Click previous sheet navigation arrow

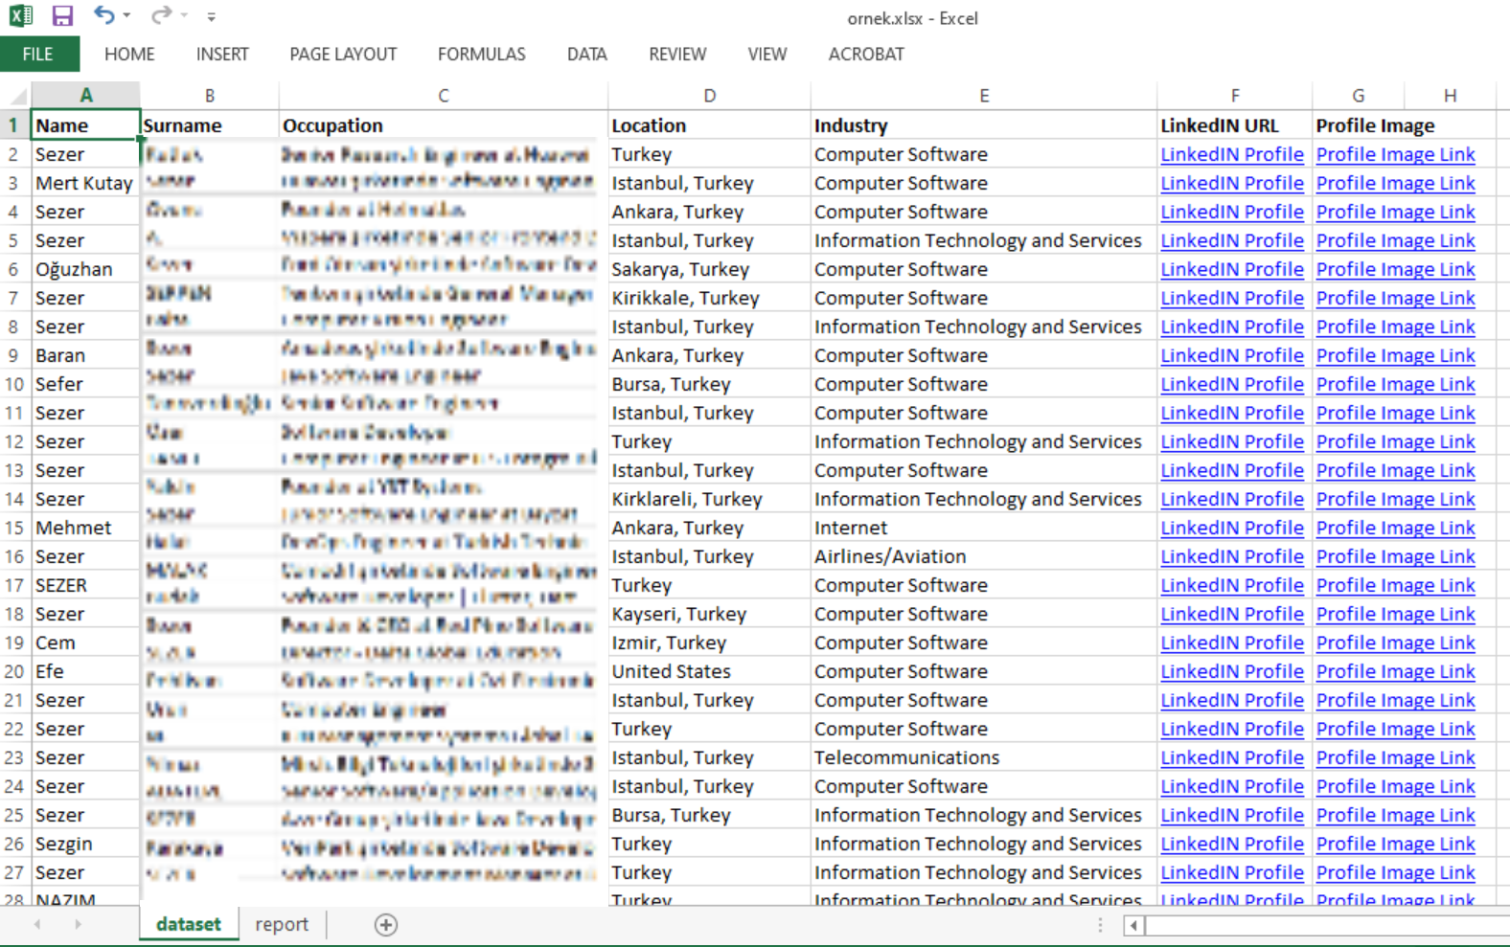[x=37, y=924]
